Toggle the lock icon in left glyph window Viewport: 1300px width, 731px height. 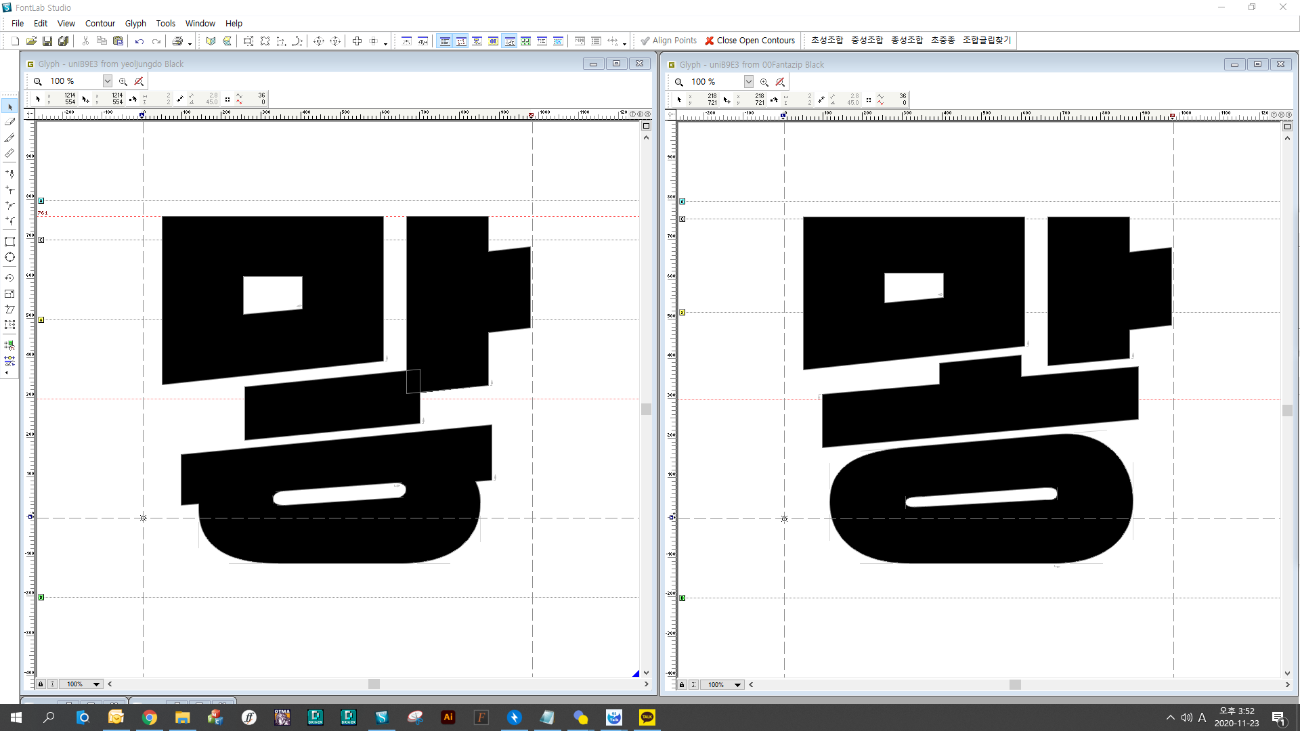tap(41, 684)
